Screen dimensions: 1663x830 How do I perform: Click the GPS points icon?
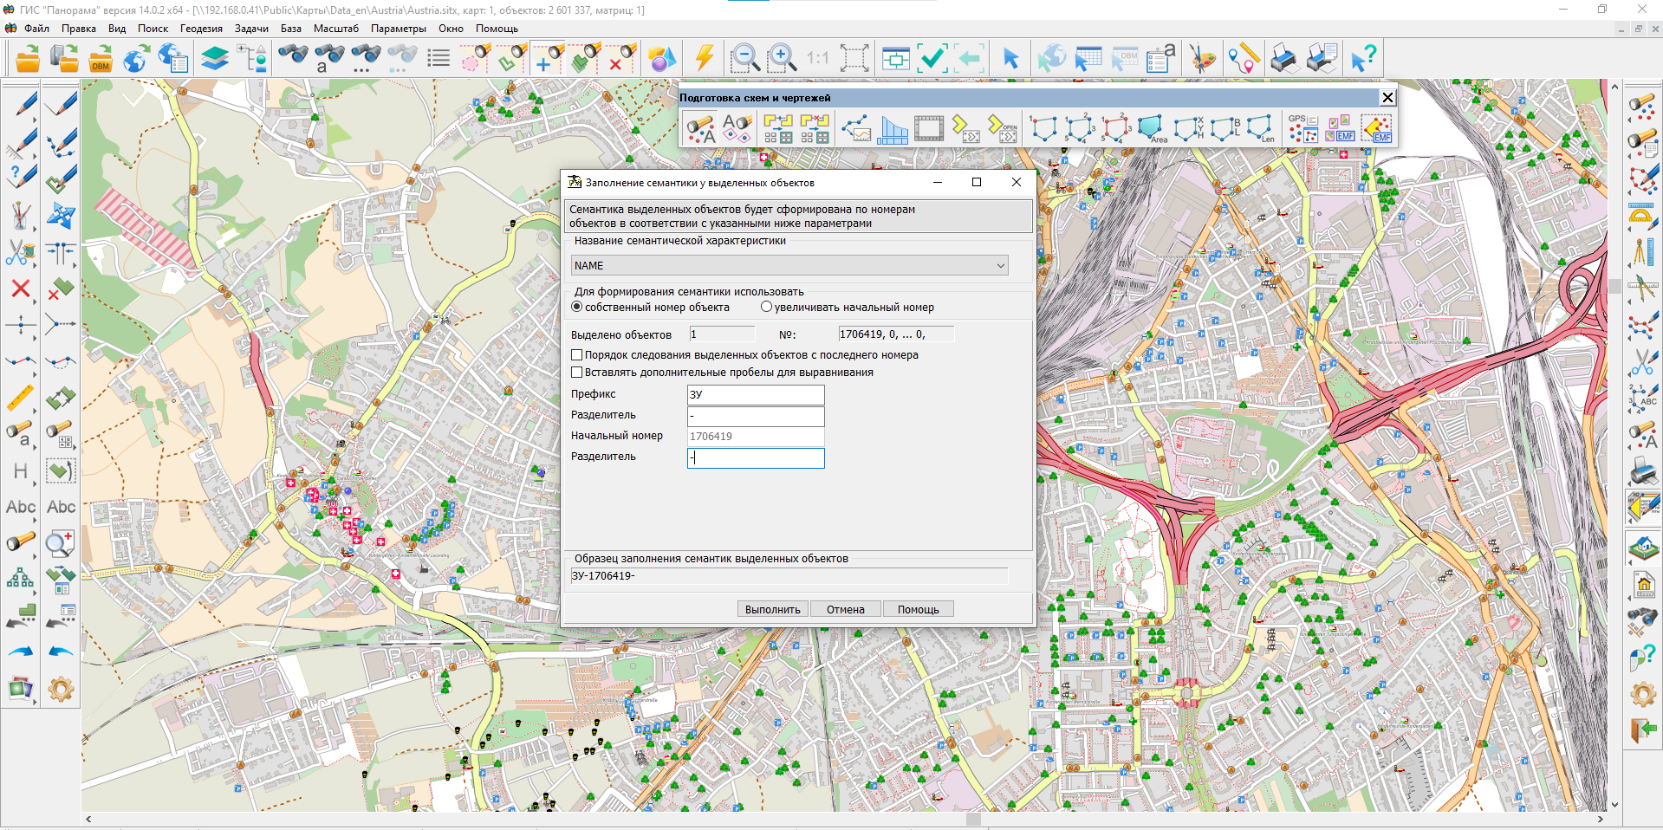1302,129
